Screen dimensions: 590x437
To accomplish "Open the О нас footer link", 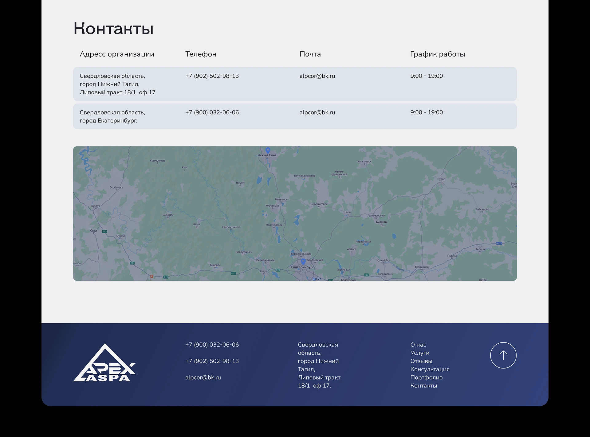I will click(x=418, y=345).
